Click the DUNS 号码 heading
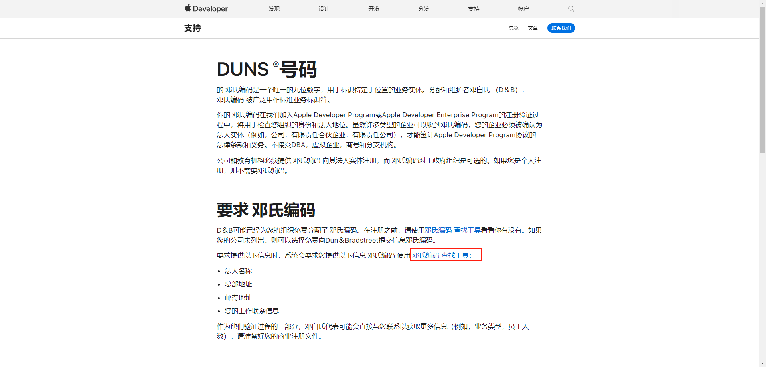Screen dimensions: 766x367 pyautogui.click(x=267, y=69)
